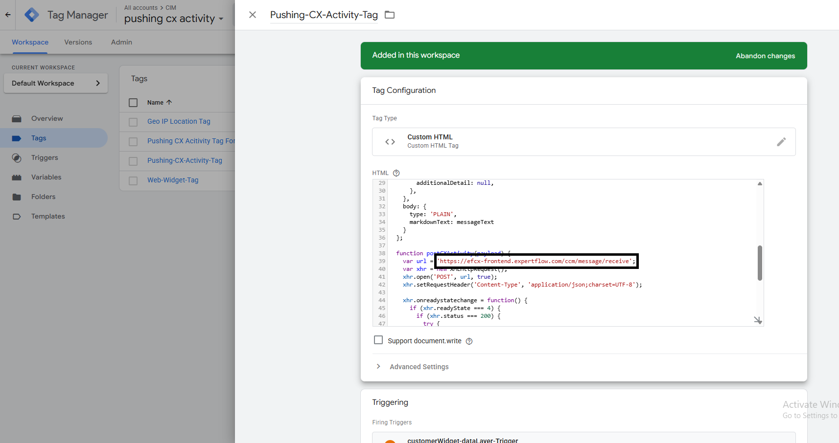Screen dimensions: 839x443
Task: Click the HTML help question mark icon
Action: point(396,173)
